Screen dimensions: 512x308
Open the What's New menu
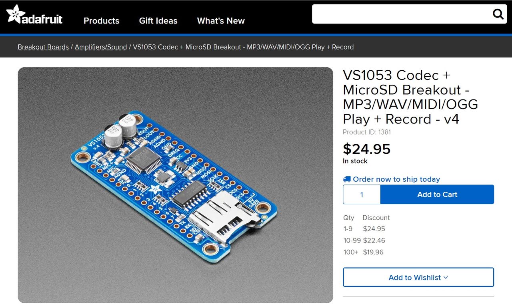(221, 21)
